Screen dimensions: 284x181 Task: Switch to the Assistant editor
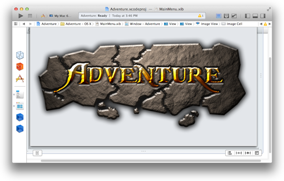(226, 16)
